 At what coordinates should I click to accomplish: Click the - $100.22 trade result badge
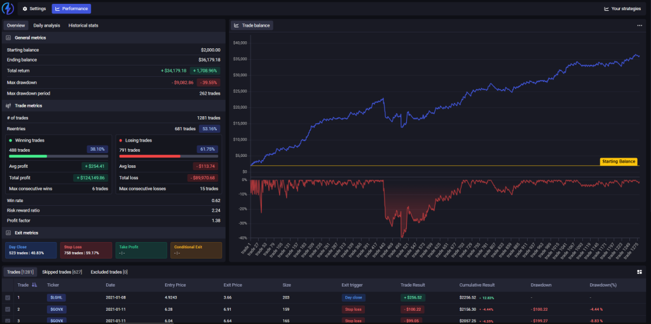pyautogui.click(x=413, y=309)
